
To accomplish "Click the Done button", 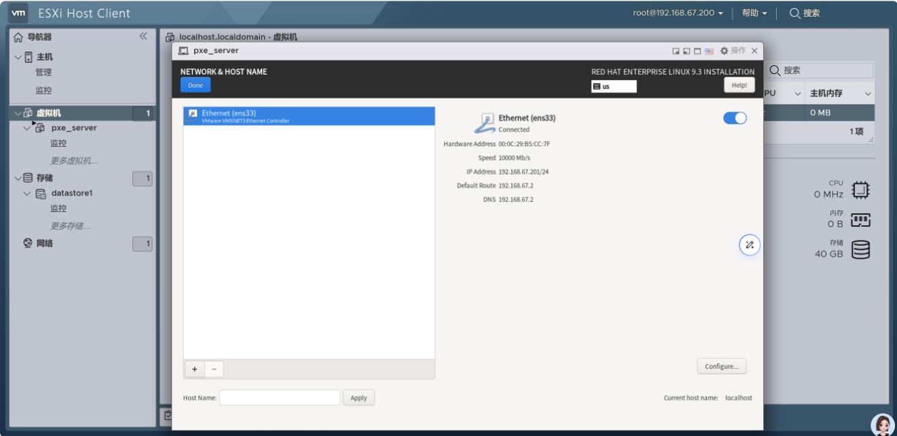I will pos(196,85).
